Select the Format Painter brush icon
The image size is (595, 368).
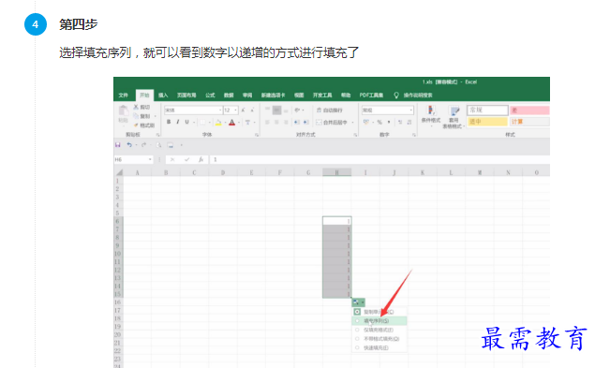pyautogui.click(x=136, y=125)
